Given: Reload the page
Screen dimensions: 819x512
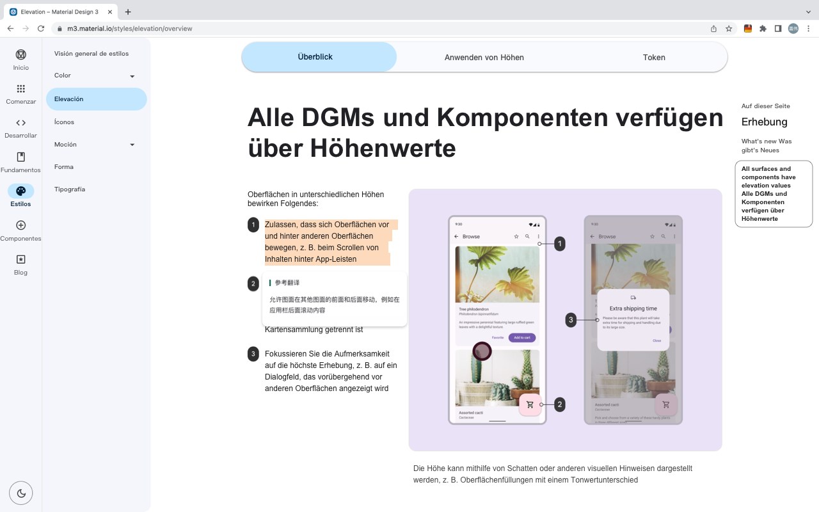Looking at the screenshot, I should pyautogui.click(x=41, y=28).
